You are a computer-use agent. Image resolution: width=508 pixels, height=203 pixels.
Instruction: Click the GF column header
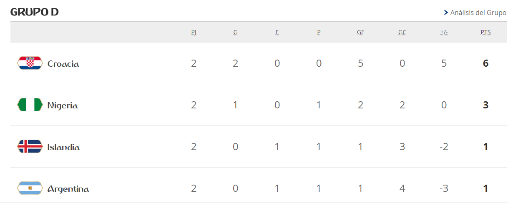pos(360,32)
